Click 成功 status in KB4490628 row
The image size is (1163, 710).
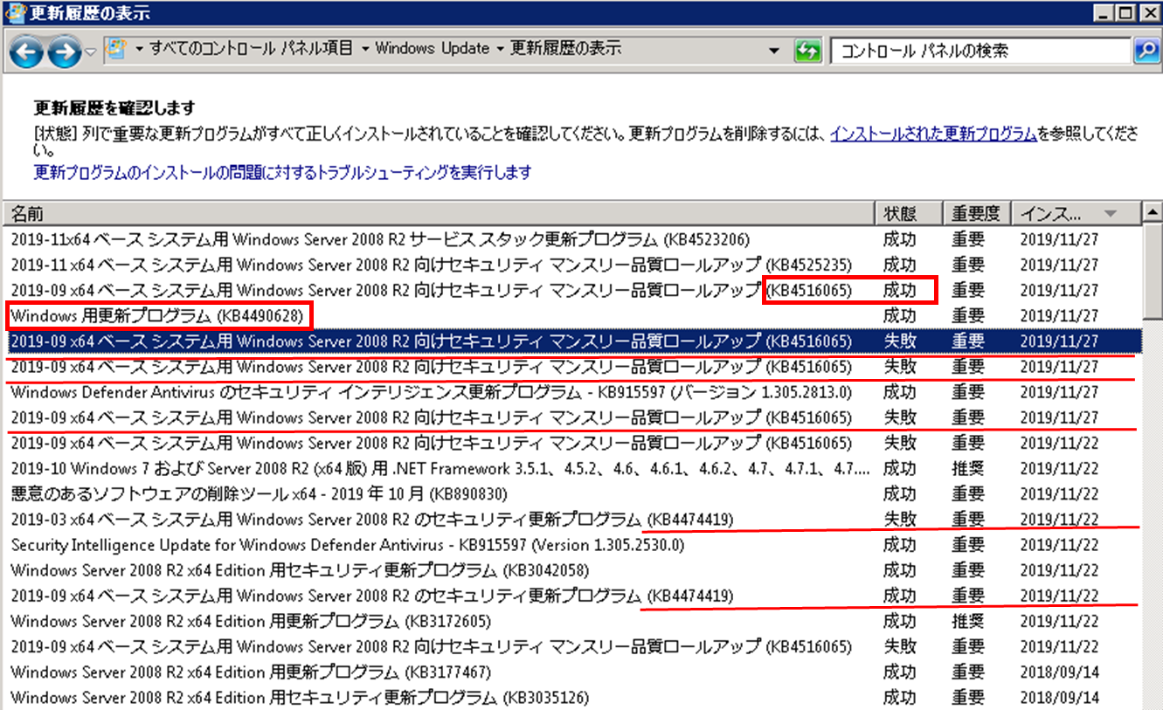[x=900, y=315]
